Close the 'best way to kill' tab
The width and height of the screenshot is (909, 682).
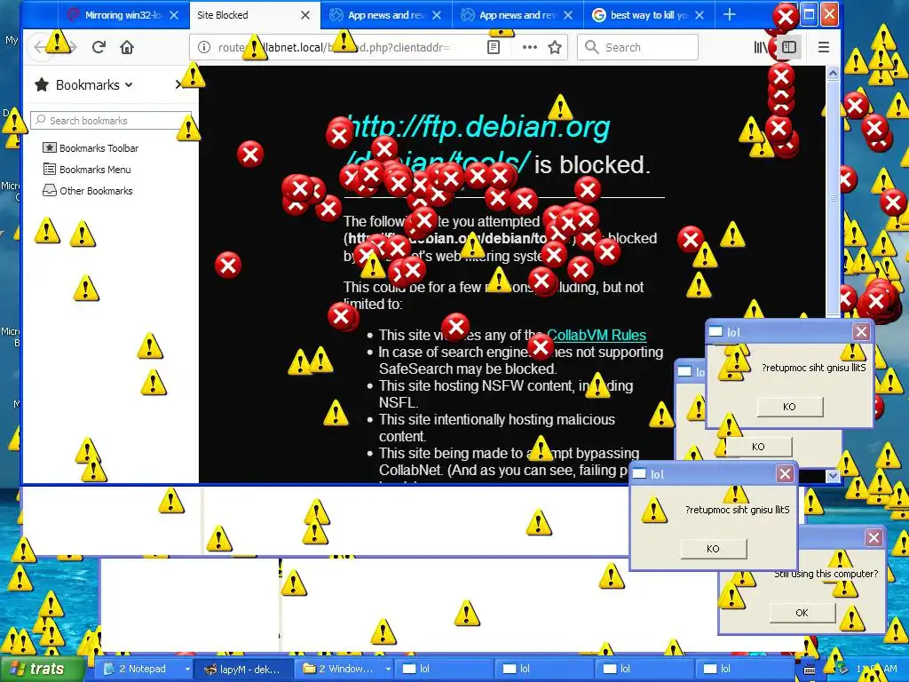pos(700,15)
